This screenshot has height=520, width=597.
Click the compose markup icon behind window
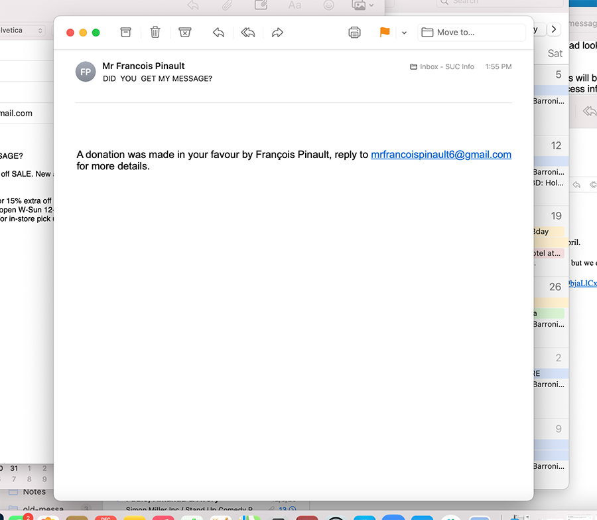261,5
